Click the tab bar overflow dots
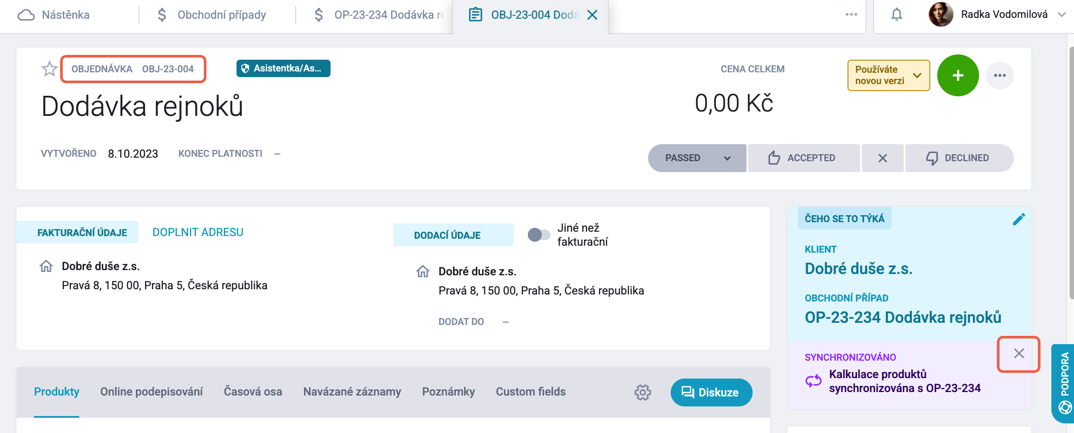This screenshot has width=1074, height=433. (x=851, y=15)
